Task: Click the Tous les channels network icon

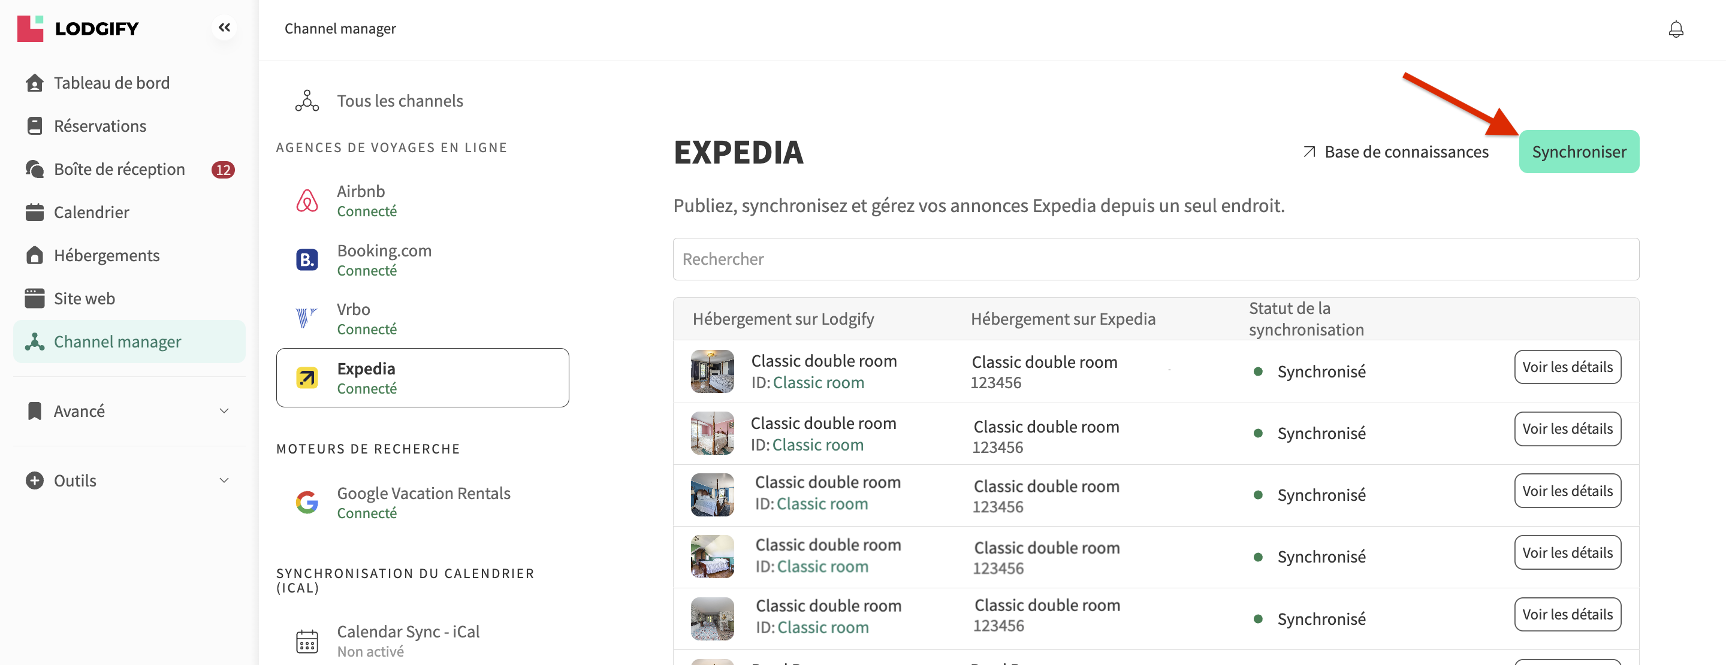Action: (307, 101)
